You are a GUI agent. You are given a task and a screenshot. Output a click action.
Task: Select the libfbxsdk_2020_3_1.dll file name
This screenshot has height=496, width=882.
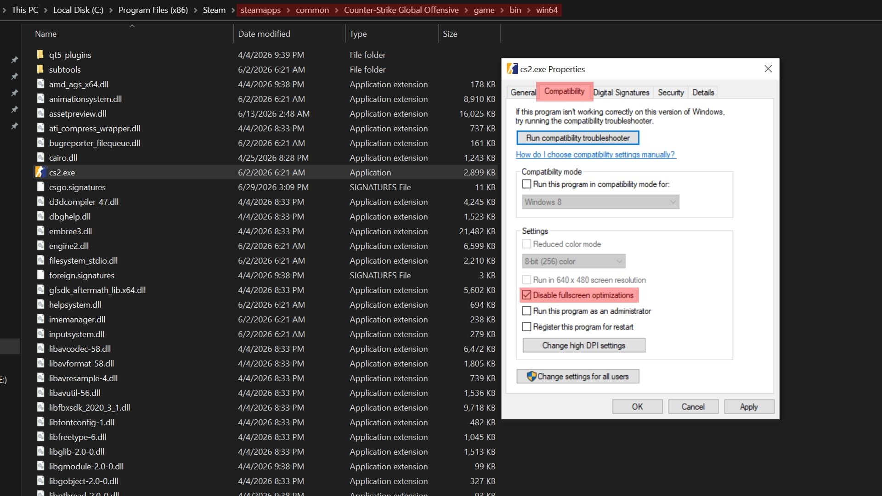coord(90,407)
